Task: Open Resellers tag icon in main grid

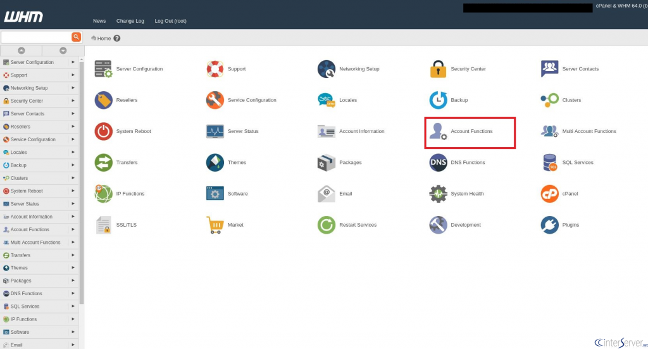Action: click(x=103, y=100)
